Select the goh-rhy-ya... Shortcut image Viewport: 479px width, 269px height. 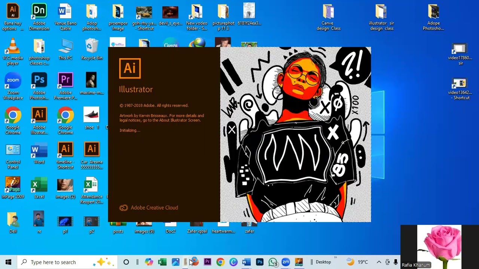click(144, 17)
